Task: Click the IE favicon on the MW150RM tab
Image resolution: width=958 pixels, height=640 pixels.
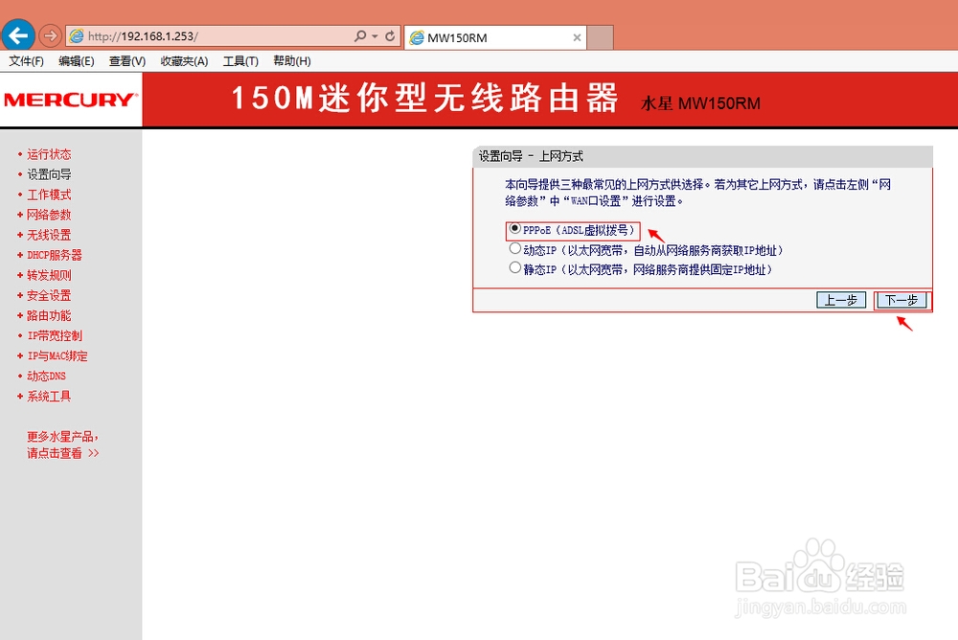Action: 417,38
